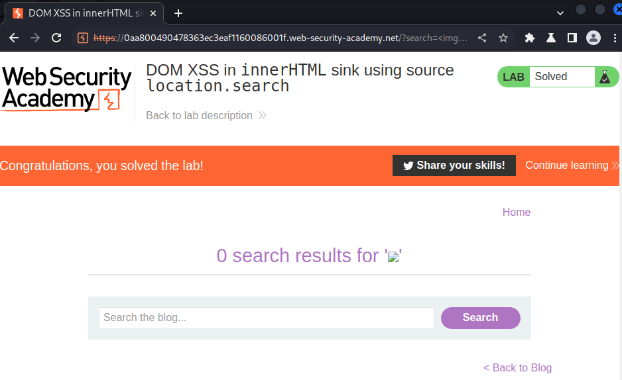Open the Back to Blog link
This screenshot has width=622, height=380.
coord(518,367)
